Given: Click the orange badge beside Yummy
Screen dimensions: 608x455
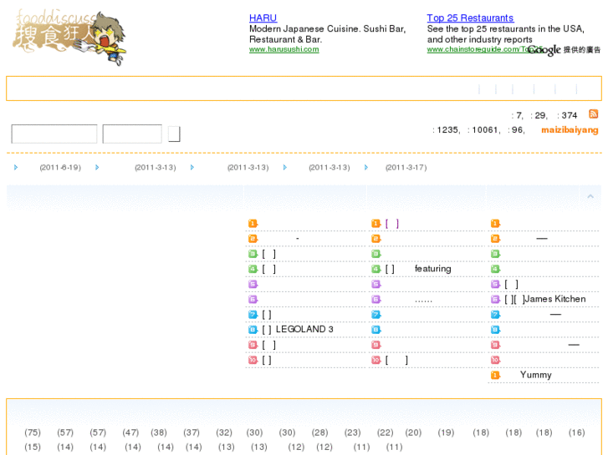Looking at the screenshot, I should click(496, 375).
